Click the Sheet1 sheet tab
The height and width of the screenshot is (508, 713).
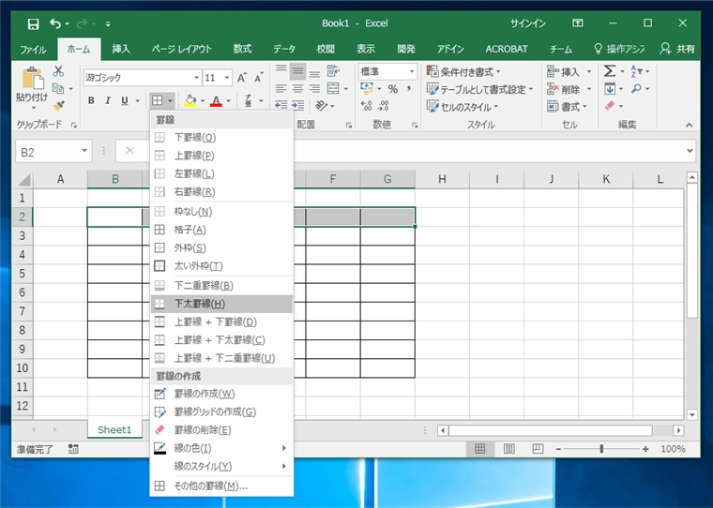click(x=114, y=429)
